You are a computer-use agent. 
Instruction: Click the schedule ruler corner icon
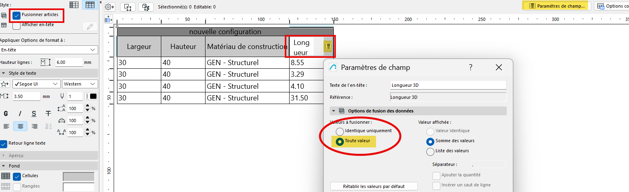[109, 19]
